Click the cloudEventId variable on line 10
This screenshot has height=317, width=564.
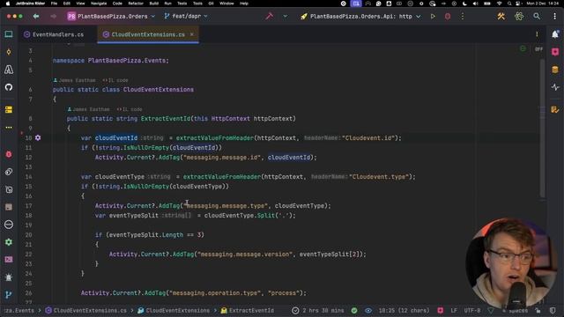[x=116, y=138]
